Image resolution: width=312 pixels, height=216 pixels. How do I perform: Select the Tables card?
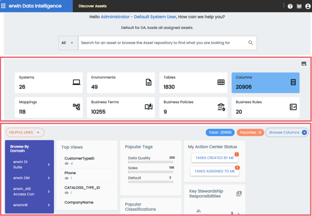pos(193,83)
